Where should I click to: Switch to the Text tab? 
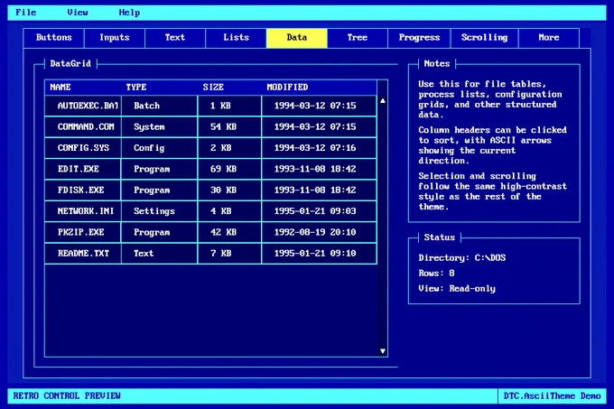[175, 38]
